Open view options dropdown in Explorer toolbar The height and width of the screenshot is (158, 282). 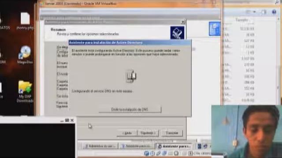(x=255, y=12)
